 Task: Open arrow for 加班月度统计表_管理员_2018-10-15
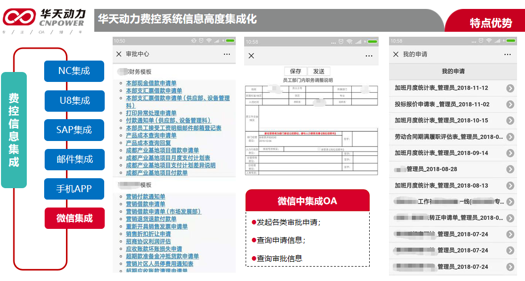click(x=510, y=121)
